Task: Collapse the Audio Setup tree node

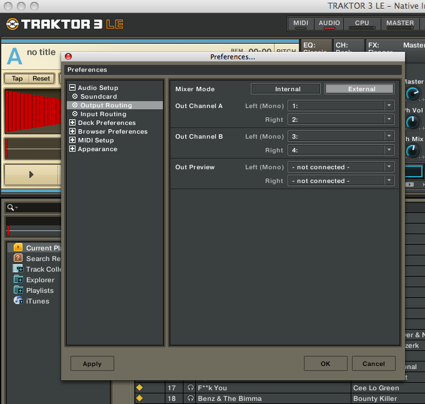Action: pyautogui.click(x=72, y=87)
